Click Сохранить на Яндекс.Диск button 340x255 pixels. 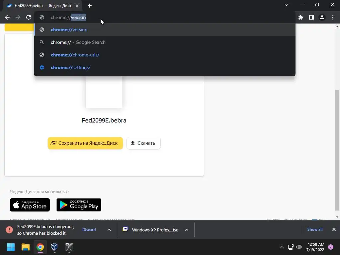pos(85,143)
